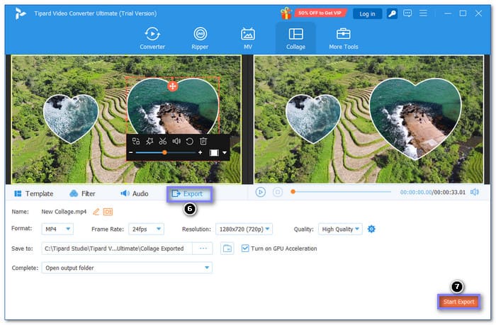The width and height of the screenshot is (496, 325).
Task: Mute the preview with the speaker icon
Action: click(x=474, y=192)
